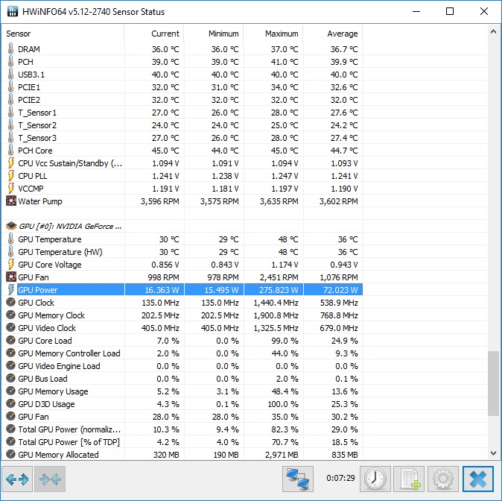Image resolution: width=502 pixels, height=501 pixels.
Task: Click the blue X close sensors button
Action: coord(478,479)
